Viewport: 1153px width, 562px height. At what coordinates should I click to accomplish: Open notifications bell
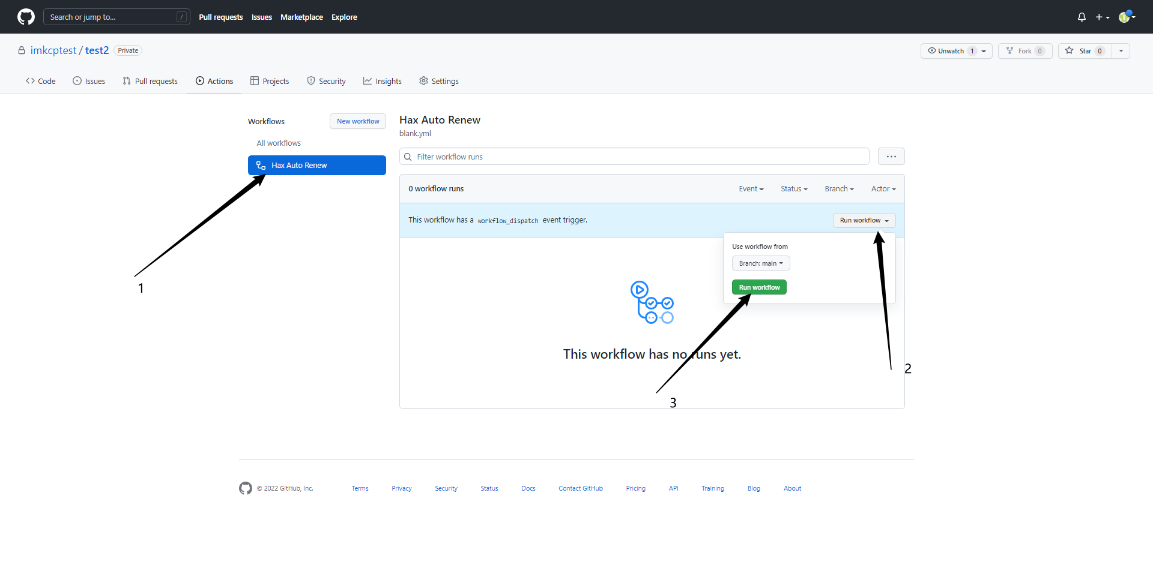coord(1082,17)
